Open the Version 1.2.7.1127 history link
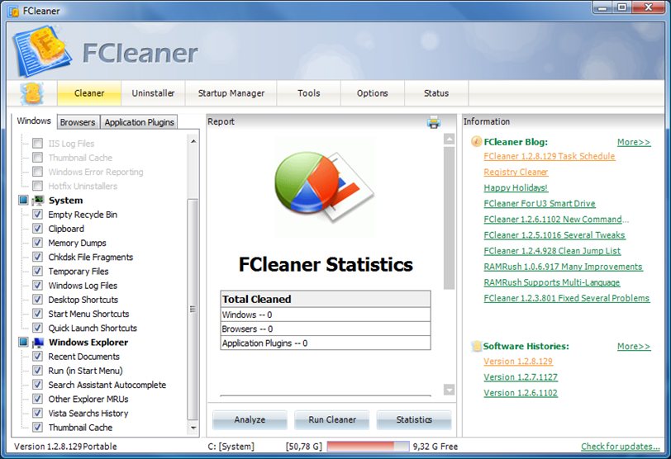The height and width of the screenshot is (459, 671). [x=521, y=377]
